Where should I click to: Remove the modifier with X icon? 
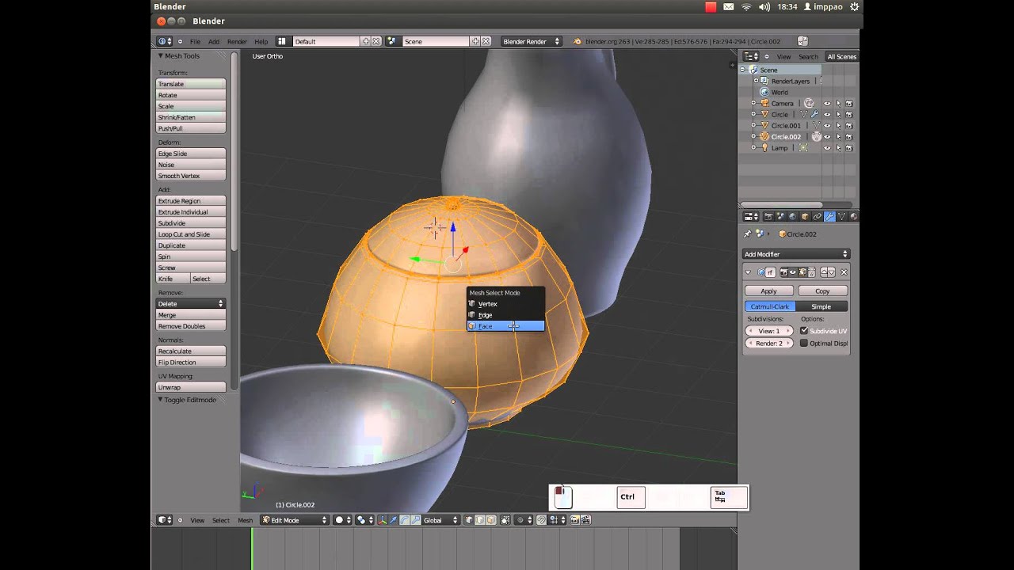(844, 272)
